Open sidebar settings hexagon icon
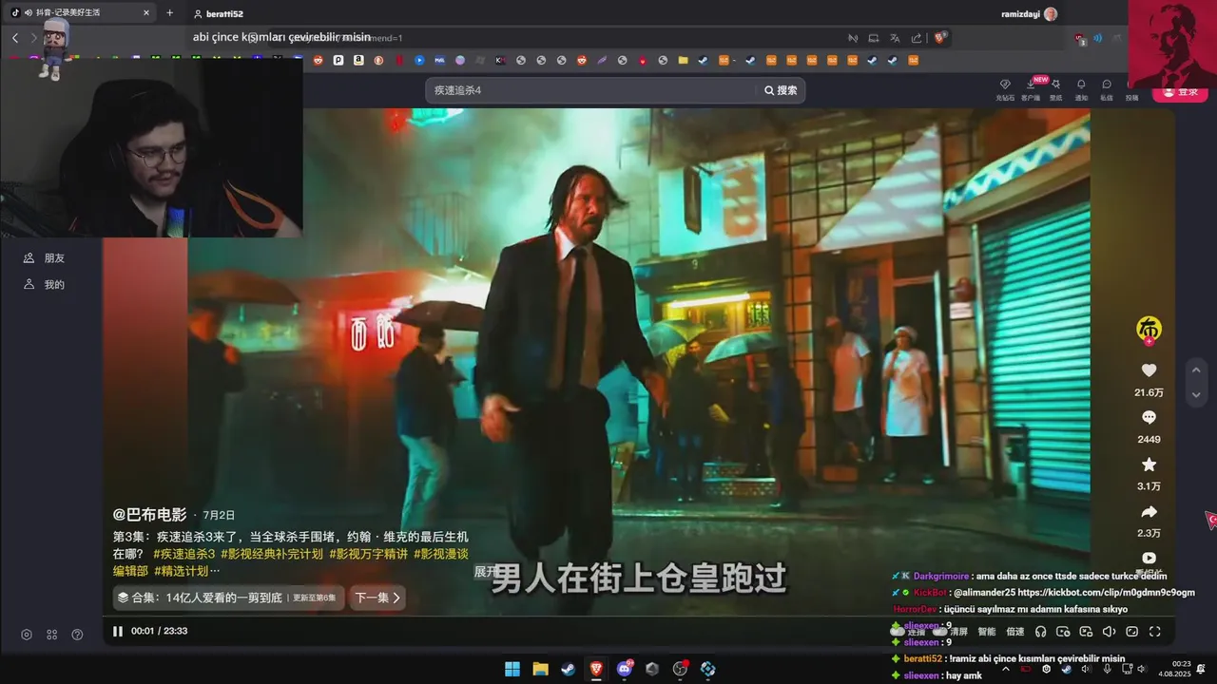This screenshot has width=1217, height=684. (x=27, y=635)
